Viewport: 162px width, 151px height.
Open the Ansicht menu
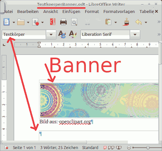(x=50, y=11)
